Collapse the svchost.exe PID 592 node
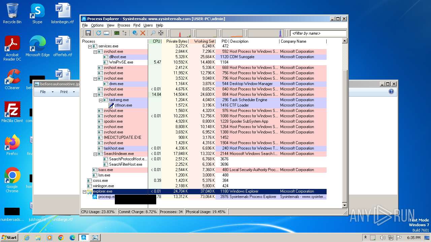This screenshot has height=242, width=431. 95,52
